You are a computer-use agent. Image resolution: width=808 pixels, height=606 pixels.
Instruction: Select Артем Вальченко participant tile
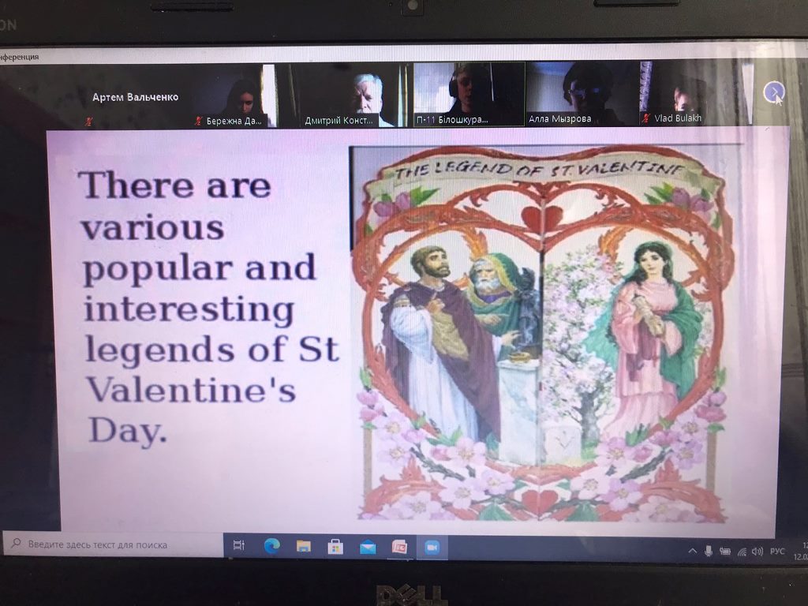pyautogui.click(x=135, y=96)
